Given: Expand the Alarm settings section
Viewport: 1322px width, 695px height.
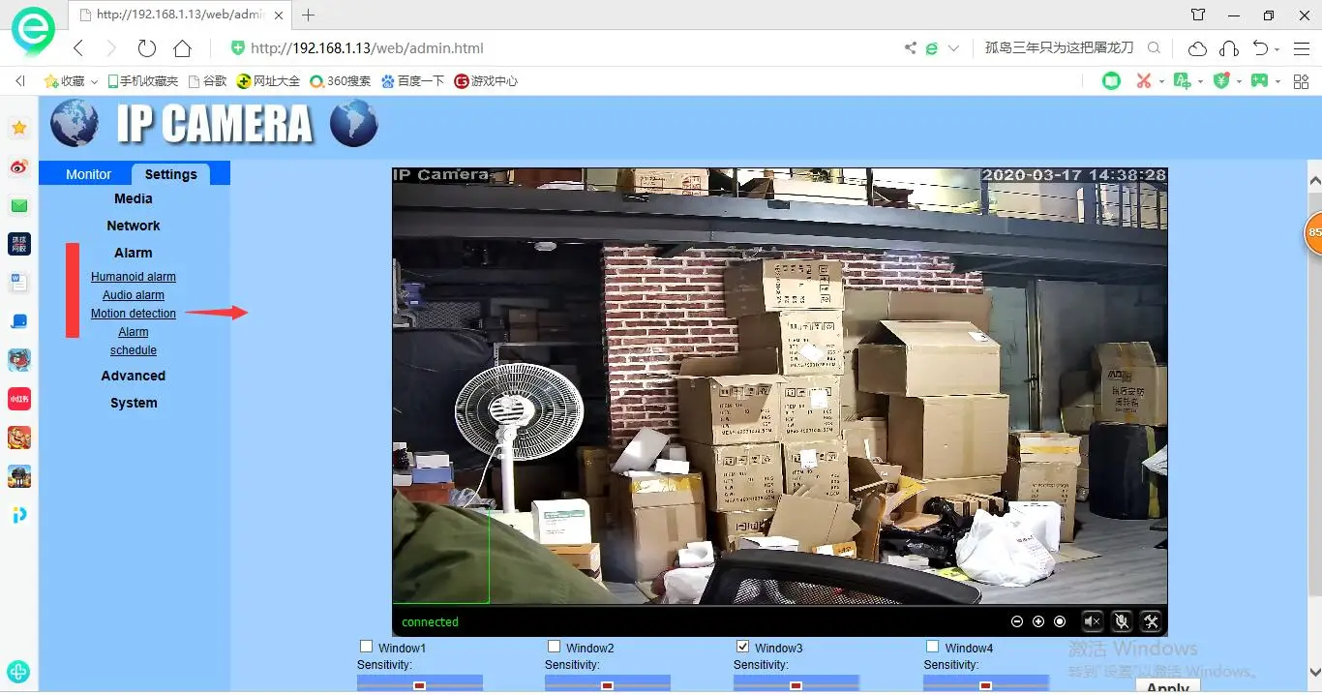Looking at the screenshot, I should pyautogui.click(x=134, y=253).
